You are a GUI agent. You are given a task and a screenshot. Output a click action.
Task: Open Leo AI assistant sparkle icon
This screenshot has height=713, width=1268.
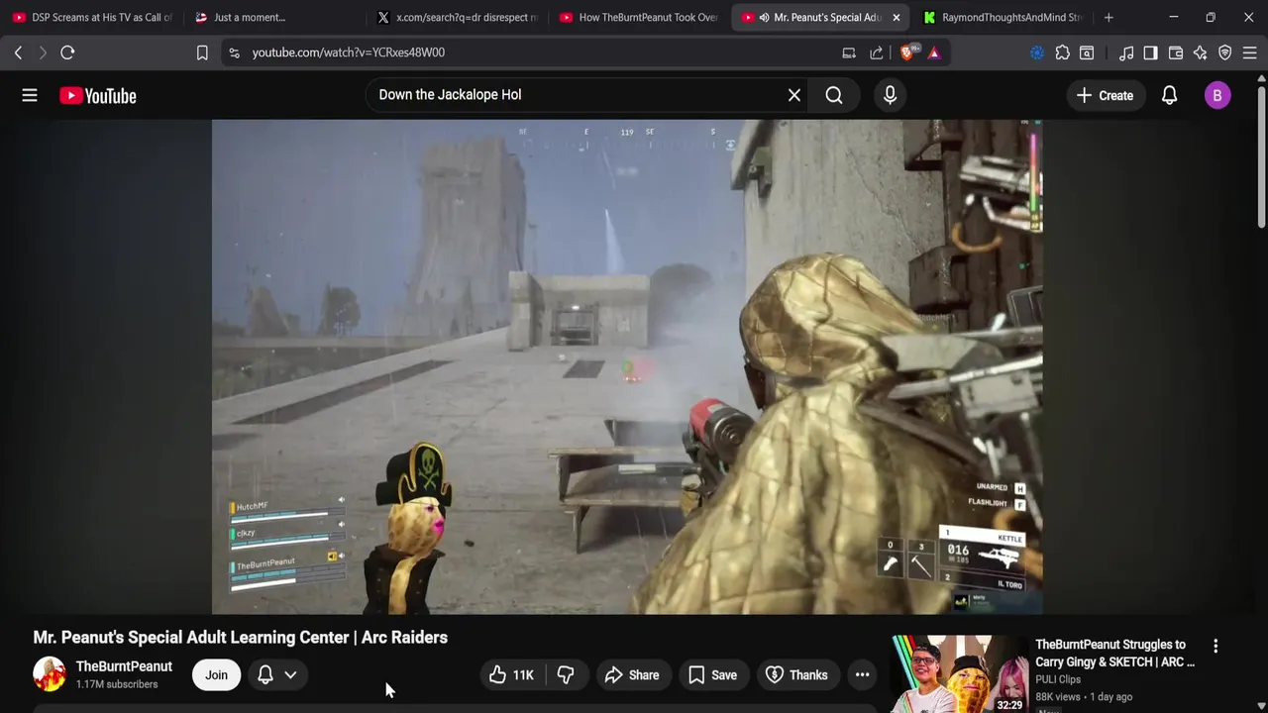coord(1201,52)
